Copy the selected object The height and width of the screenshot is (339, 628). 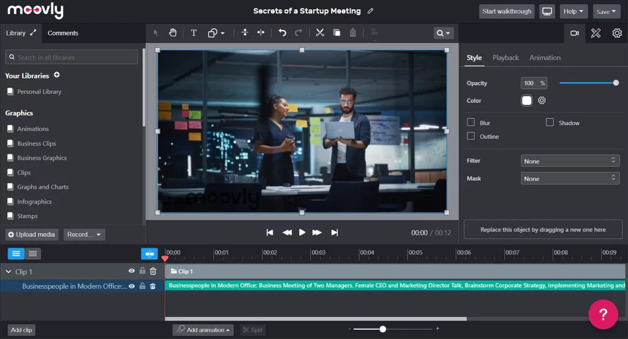tap(337, 33)
